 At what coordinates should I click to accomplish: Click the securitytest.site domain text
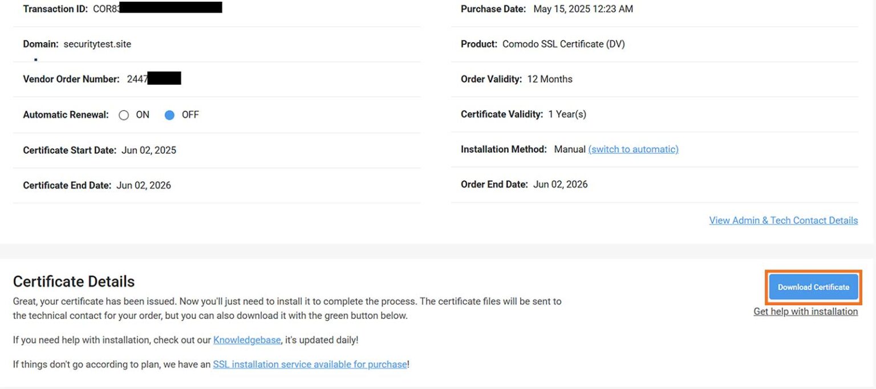pos(98,44)
